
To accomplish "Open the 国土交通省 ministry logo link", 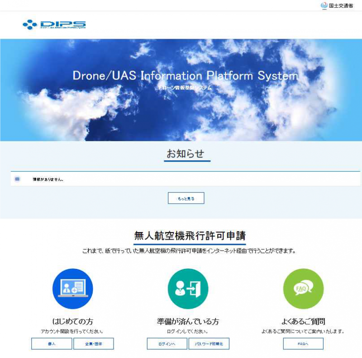I will point(337,5).
